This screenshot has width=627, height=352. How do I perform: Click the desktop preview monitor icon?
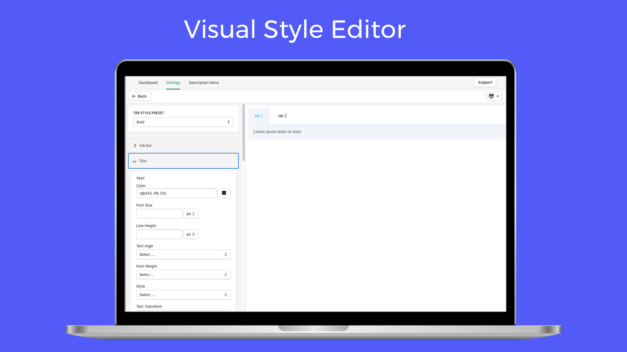pyautogui.click(x=491, y=96)
